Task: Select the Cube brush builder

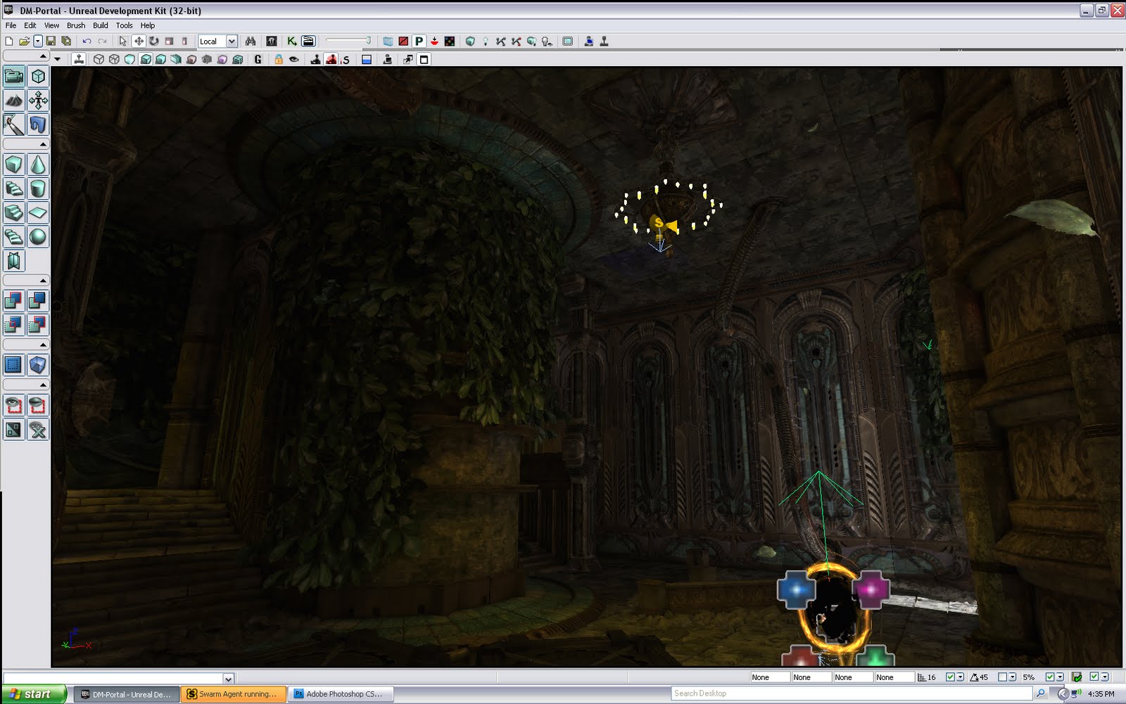Action: click(x=14, y=165)
